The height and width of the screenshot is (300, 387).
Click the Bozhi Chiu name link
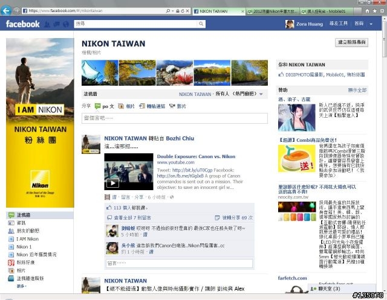pyautogui.click(x=180, y=138)
